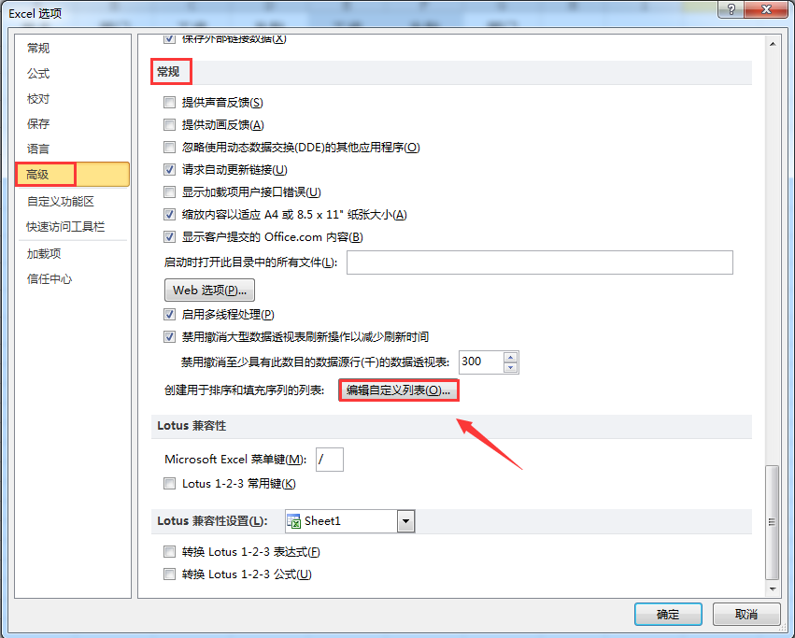The width and height of the screenshot is (795, 638).
Task: Go to 快速访问工具栏 settings
Action: click(x=66, y=227)
